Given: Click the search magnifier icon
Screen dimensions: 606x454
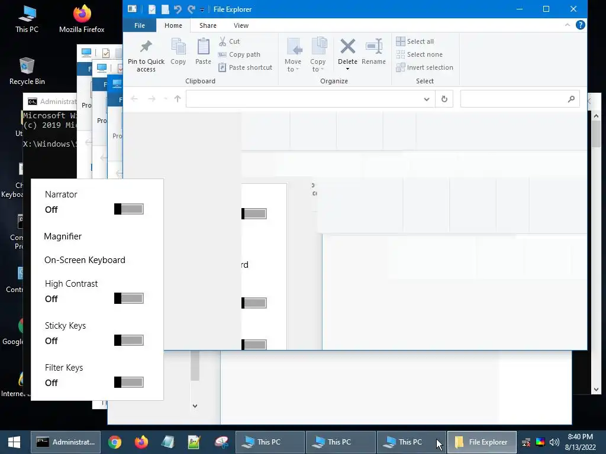Looking at the screenshot, I should 571,99.
